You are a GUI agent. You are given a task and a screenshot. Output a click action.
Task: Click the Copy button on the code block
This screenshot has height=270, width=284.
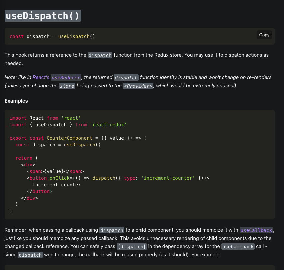click(264, 35)
